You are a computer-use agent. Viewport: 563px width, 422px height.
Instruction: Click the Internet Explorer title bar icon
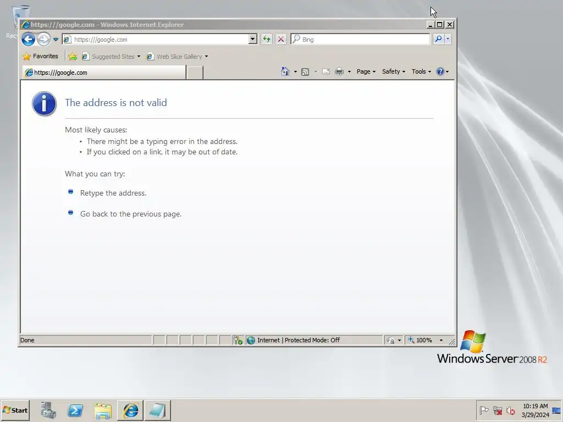point(25,25)
